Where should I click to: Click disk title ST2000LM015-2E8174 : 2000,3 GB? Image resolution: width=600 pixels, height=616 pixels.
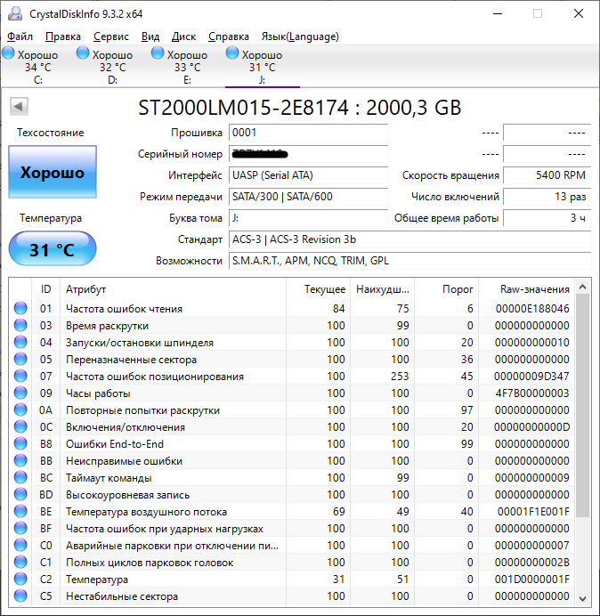299,108
